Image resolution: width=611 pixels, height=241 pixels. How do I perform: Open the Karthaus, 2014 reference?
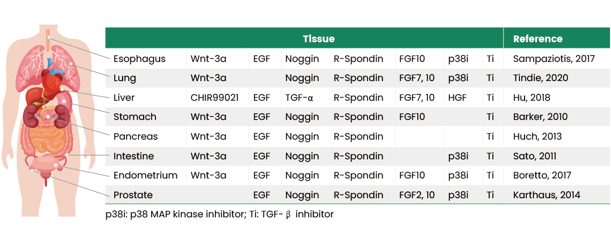tap(547, 195)
